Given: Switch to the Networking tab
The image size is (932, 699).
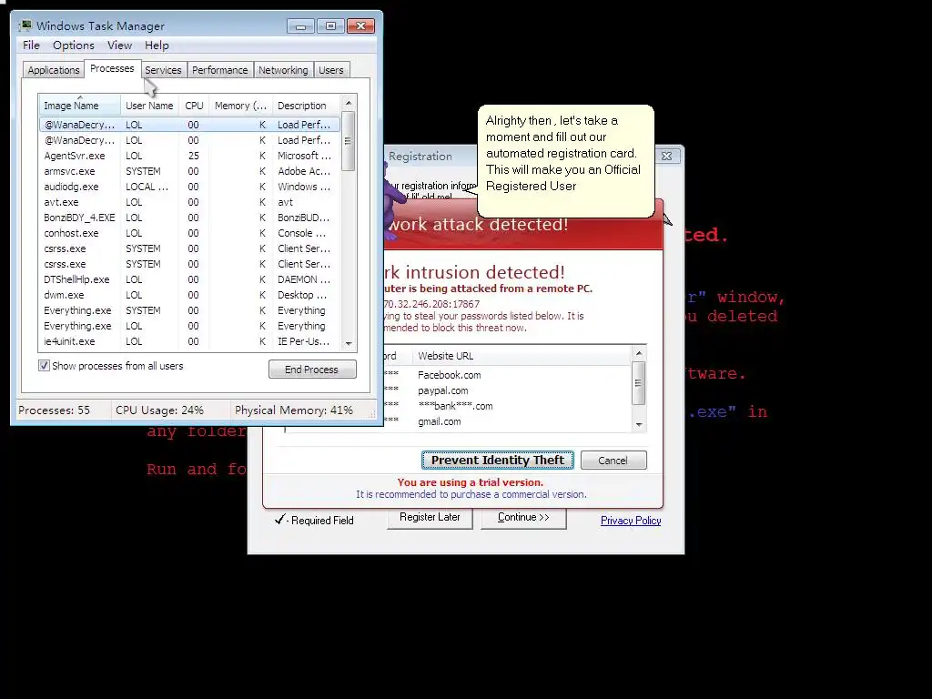Looking at the screenshot, I should click(x=284, y=70).
